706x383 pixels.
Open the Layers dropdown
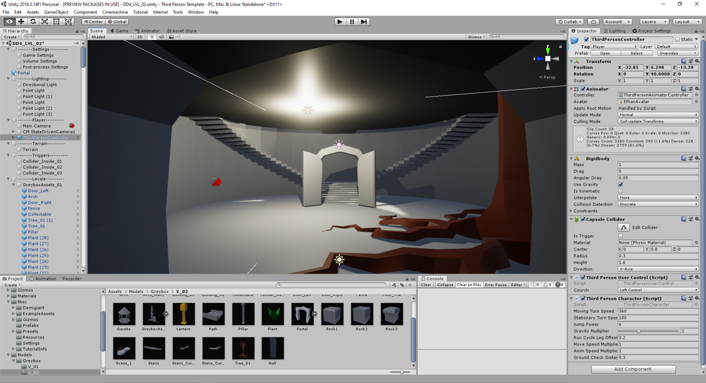pos(654,22)
